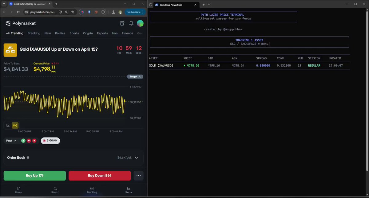The height and width of the screenshot is (198, 369).
Task: Open Search in bottom navigation
Action: click(55, 190)
